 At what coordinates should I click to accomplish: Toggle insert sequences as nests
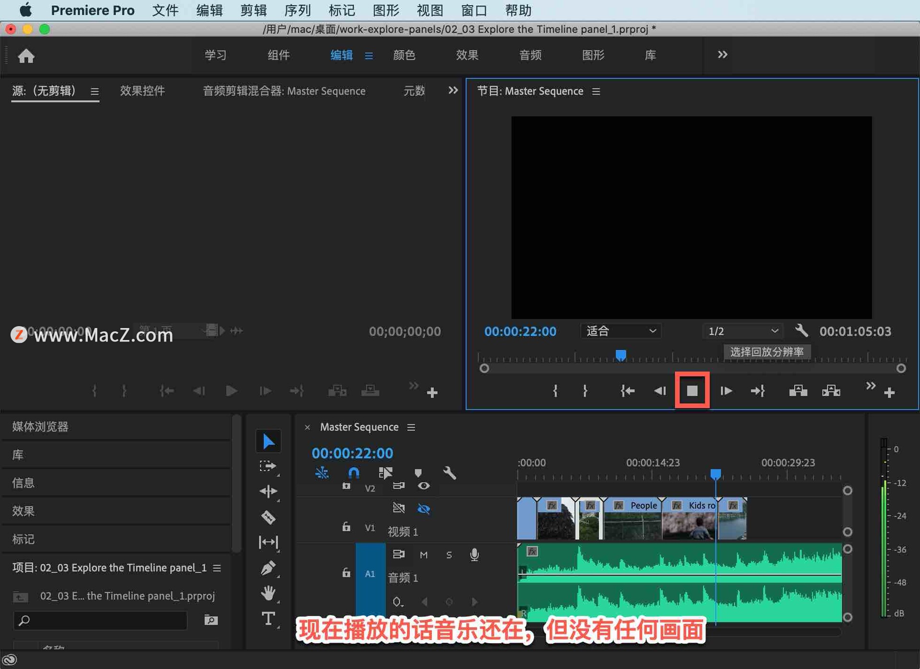click(x=322, y=473)
